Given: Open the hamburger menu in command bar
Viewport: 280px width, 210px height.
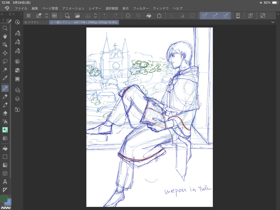Looking at the screenshot, I should [x=28, y=16].
